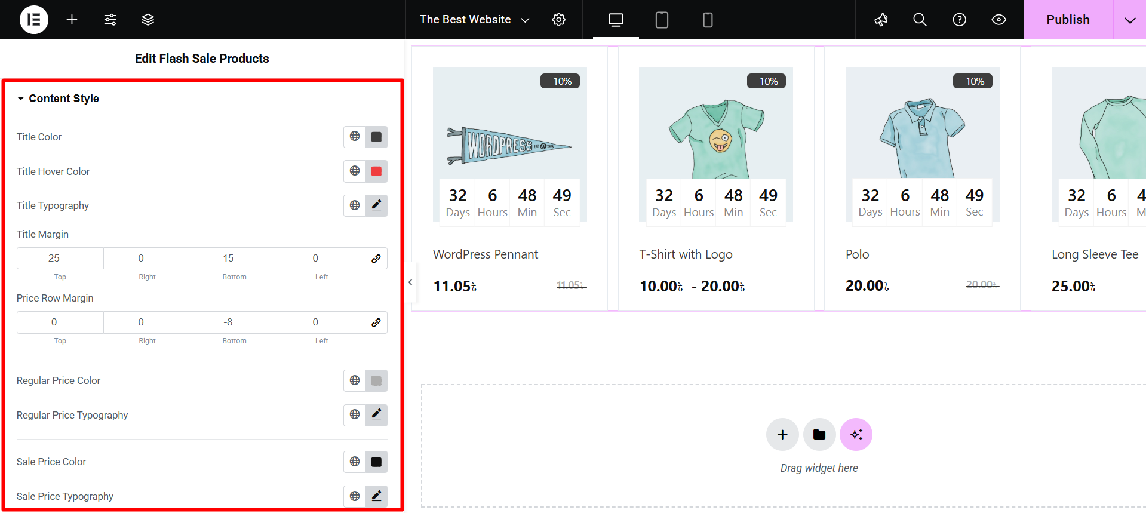
Task: Open the What's New megaphone icon
Action: (x=881, y=20)
